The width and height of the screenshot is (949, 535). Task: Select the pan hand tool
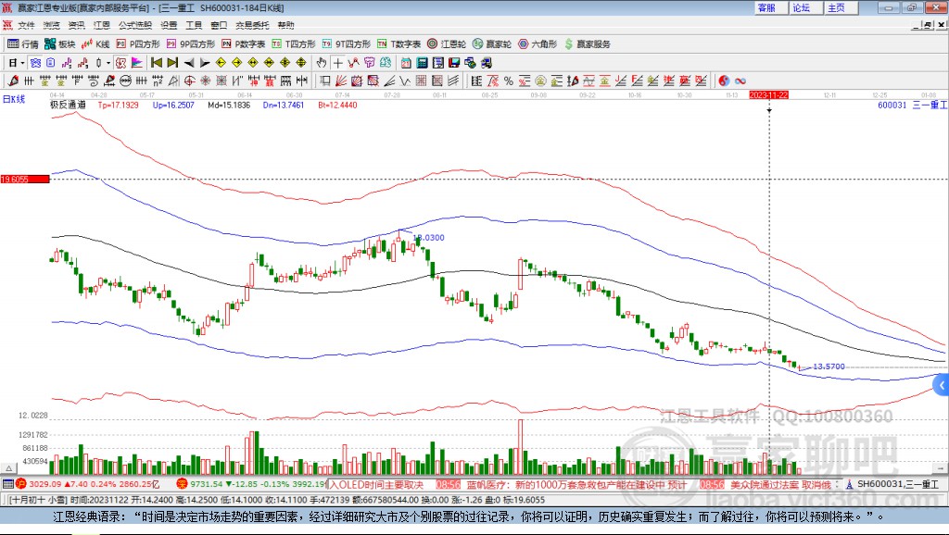click(x=322, y=63)
